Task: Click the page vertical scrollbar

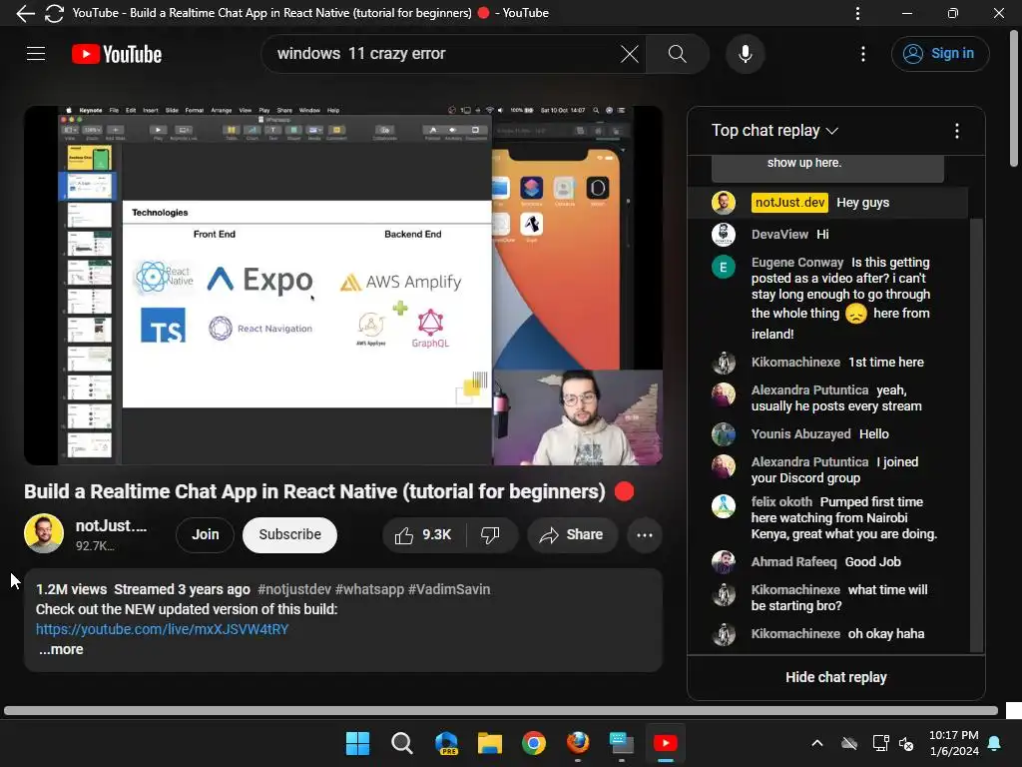Action: click(x=1014, y=98)
